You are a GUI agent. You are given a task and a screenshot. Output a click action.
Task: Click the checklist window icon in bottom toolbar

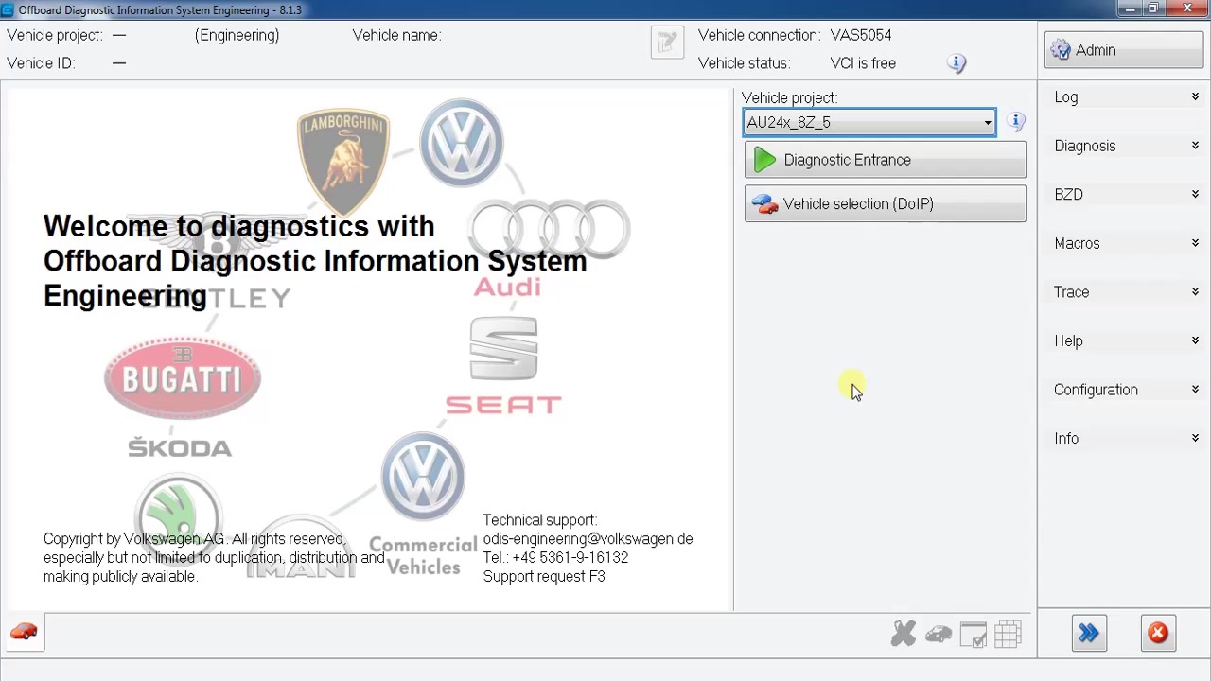(x=973, y=635)
